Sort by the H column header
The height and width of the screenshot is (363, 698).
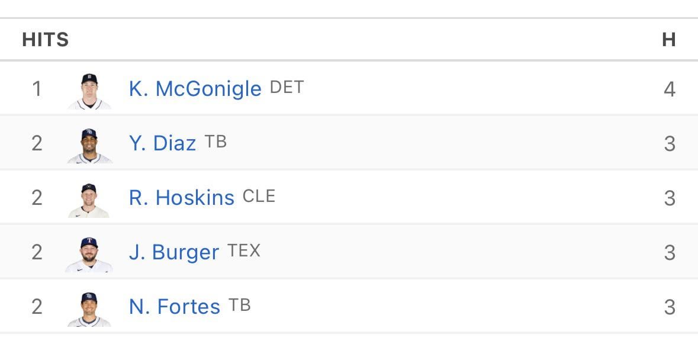(670, 40)
